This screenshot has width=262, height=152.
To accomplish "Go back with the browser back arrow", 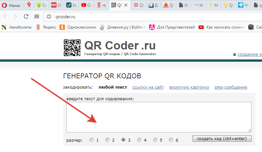I will coord(5,16).
